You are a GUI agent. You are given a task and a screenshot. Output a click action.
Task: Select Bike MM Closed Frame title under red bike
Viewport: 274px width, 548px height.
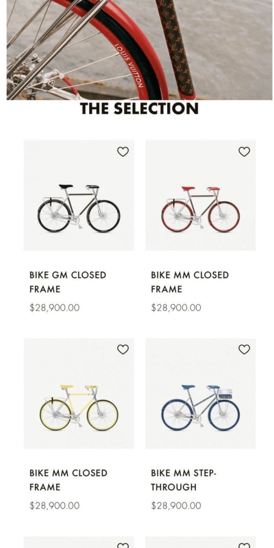point(190,282)
